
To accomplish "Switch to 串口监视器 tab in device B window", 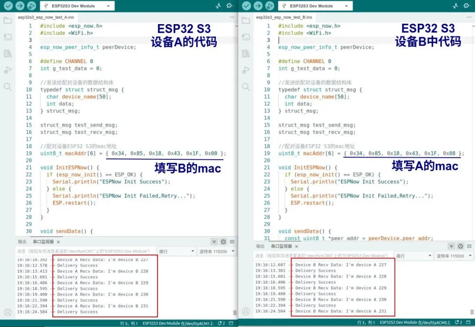I will (281, 246).
